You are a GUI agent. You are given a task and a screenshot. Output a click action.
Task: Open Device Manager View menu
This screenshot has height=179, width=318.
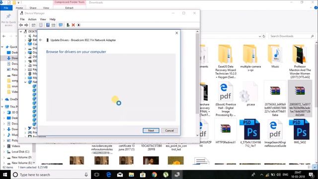tap(43, 19)
